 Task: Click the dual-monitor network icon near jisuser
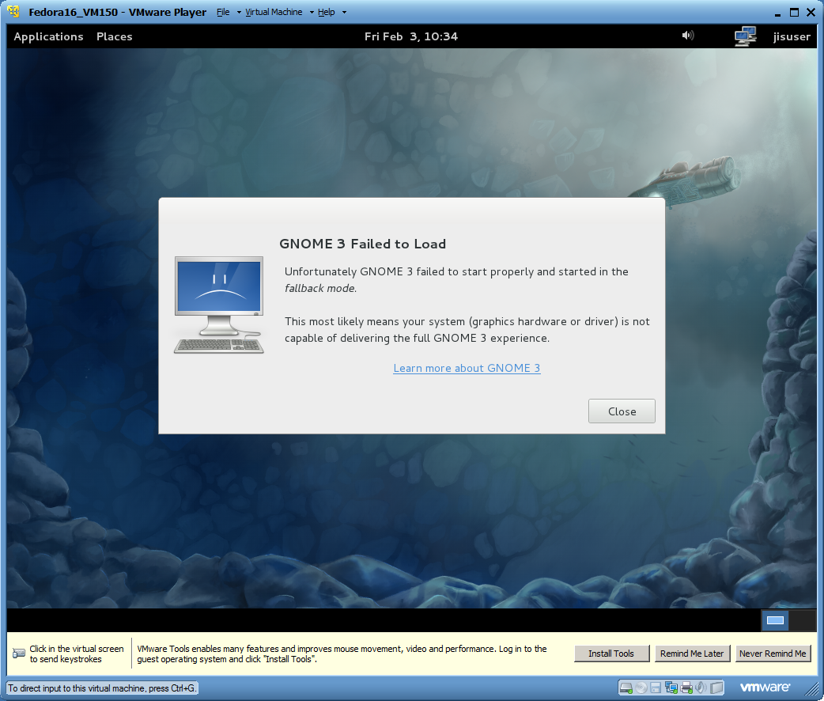[x=744, y=36]
